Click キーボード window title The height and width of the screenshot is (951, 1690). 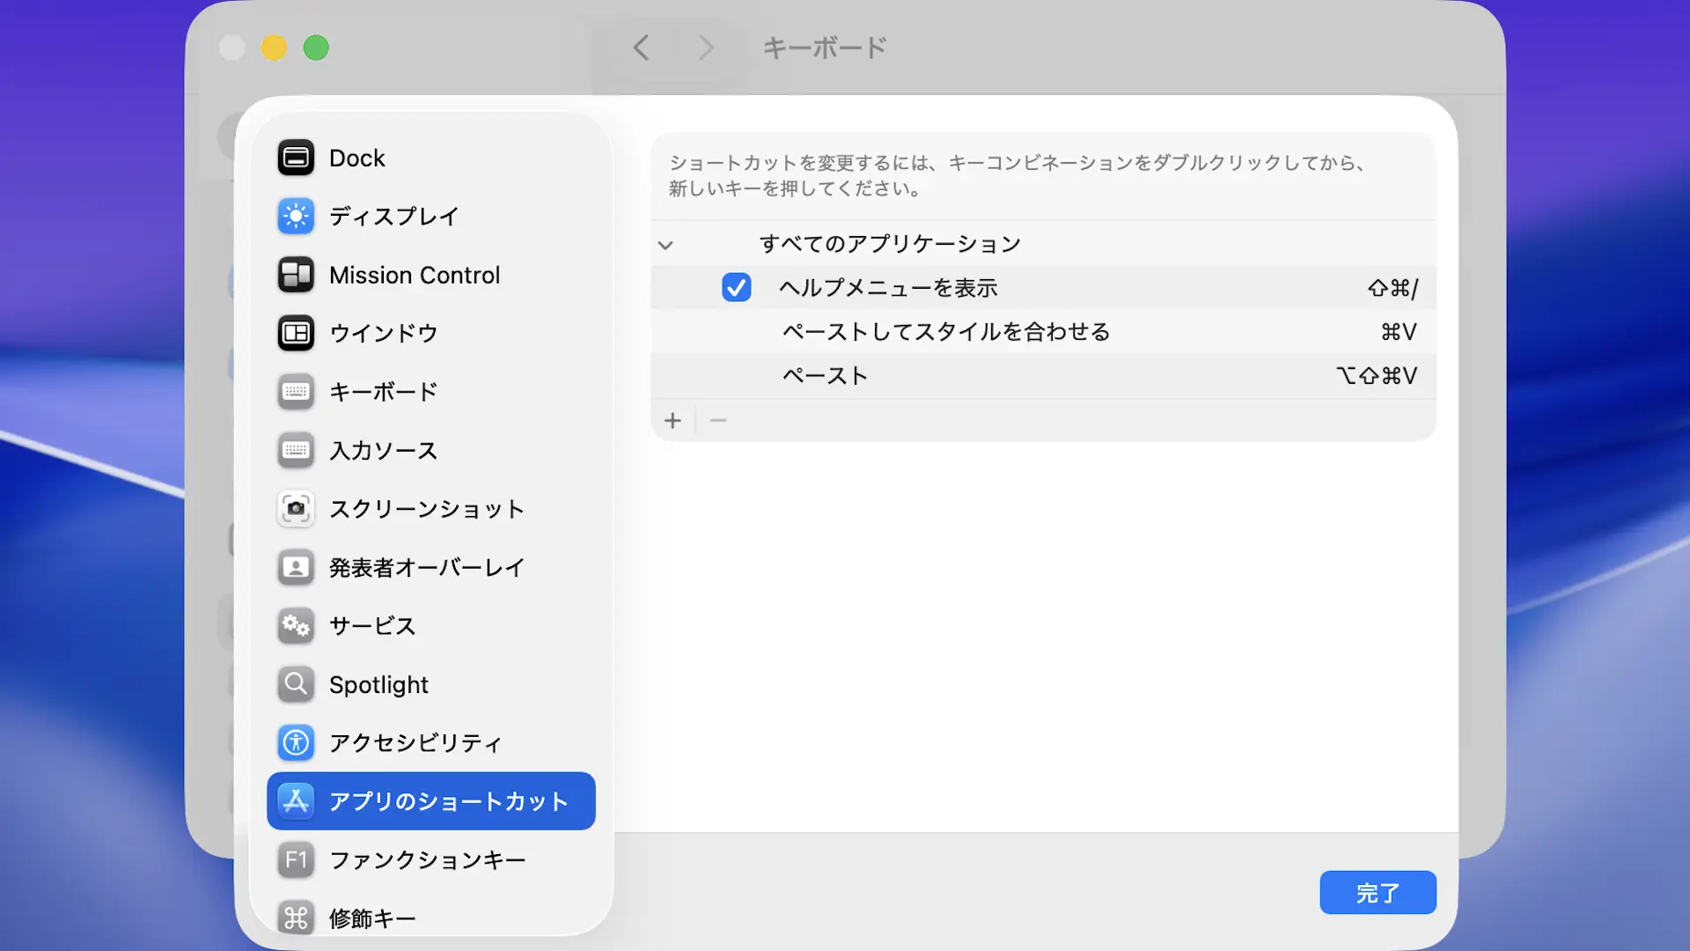[x=825, y=48]
